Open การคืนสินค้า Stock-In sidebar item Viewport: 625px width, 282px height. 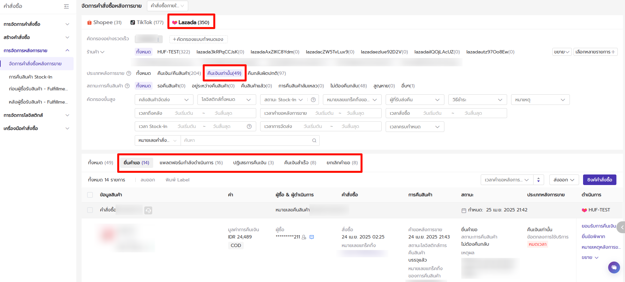point(31,77)
